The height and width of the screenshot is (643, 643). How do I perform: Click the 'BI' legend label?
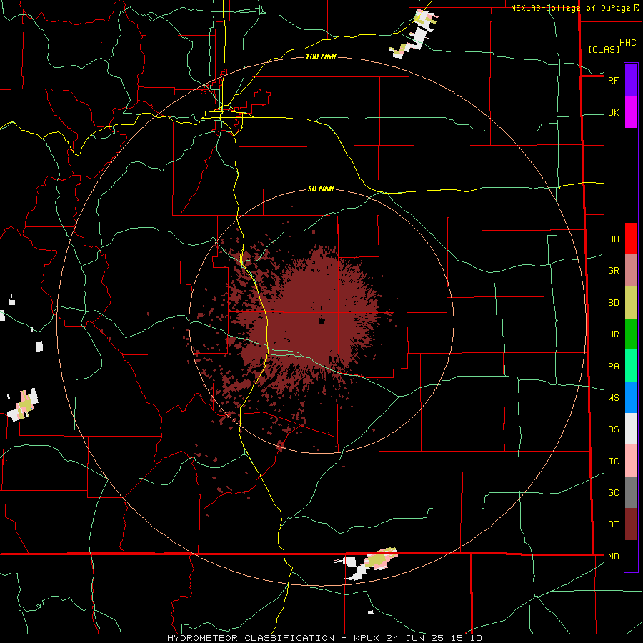click(x=613, y=524)
